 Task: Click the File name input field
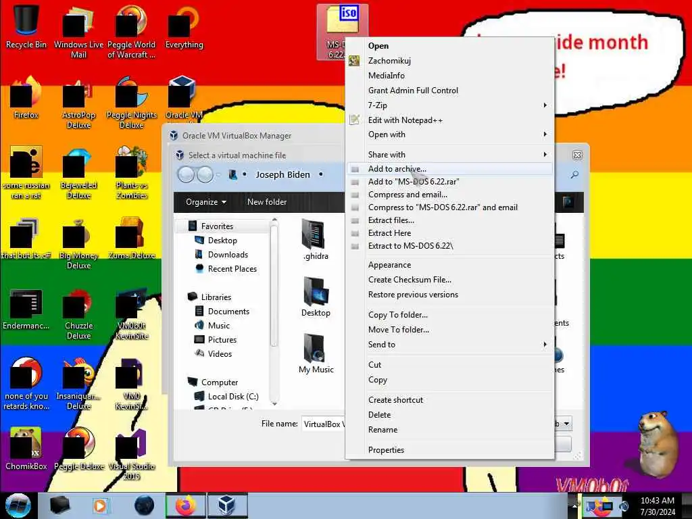324,424
